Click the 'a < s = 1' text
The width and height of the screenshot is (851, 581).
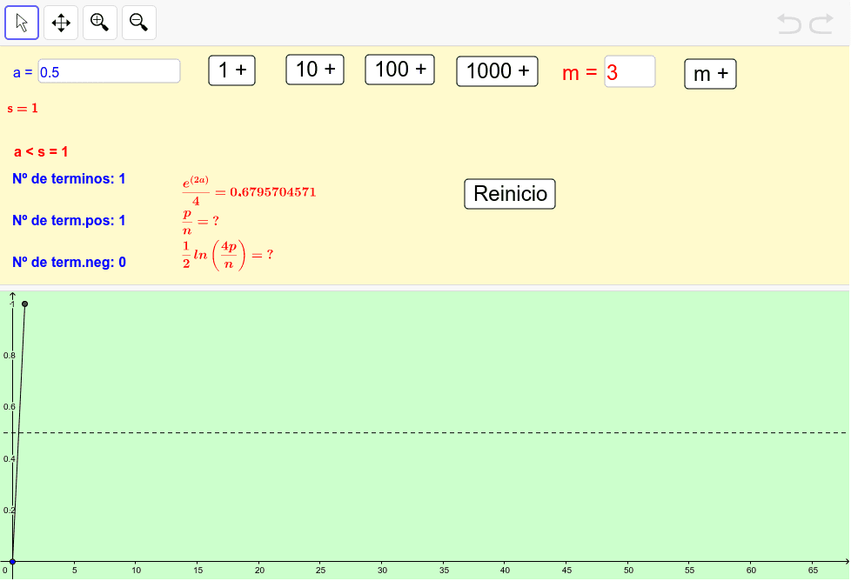click(41, 152)
